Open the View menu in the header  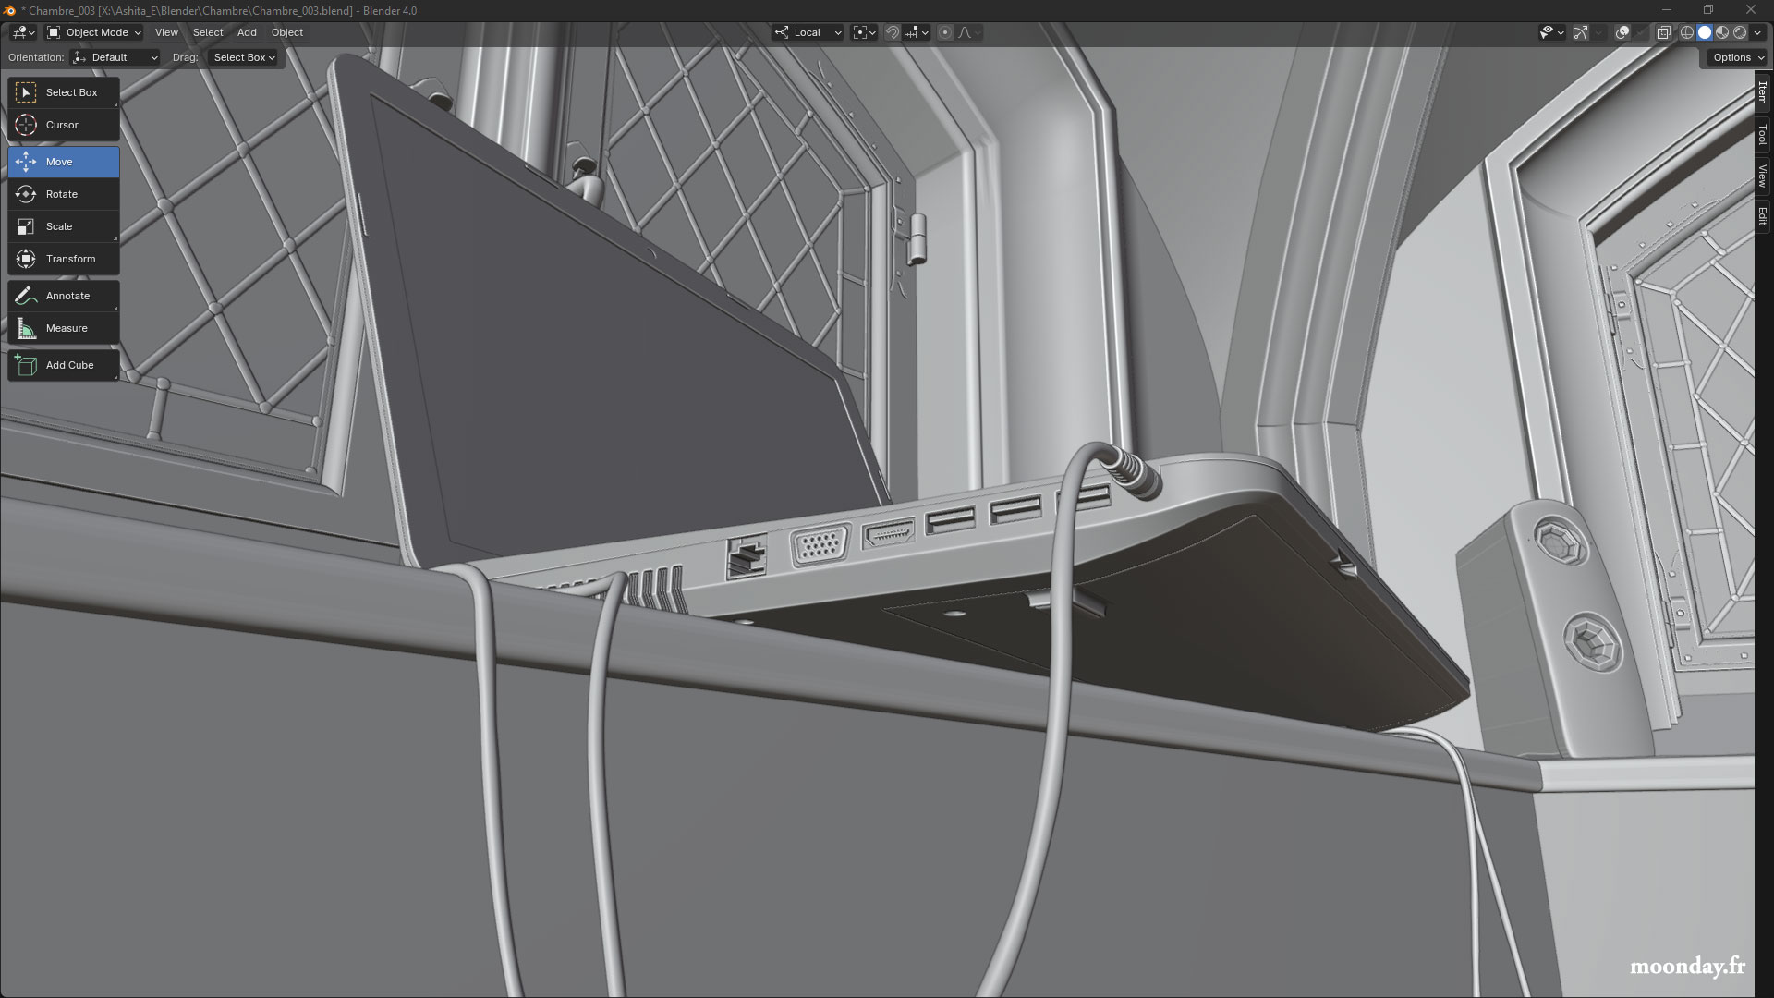click(166, 32)
